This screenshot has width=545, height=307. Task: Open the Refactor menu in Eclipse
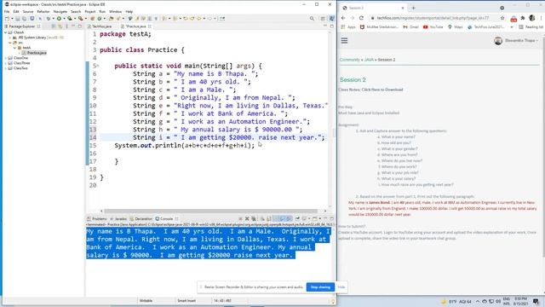[43, 11]
